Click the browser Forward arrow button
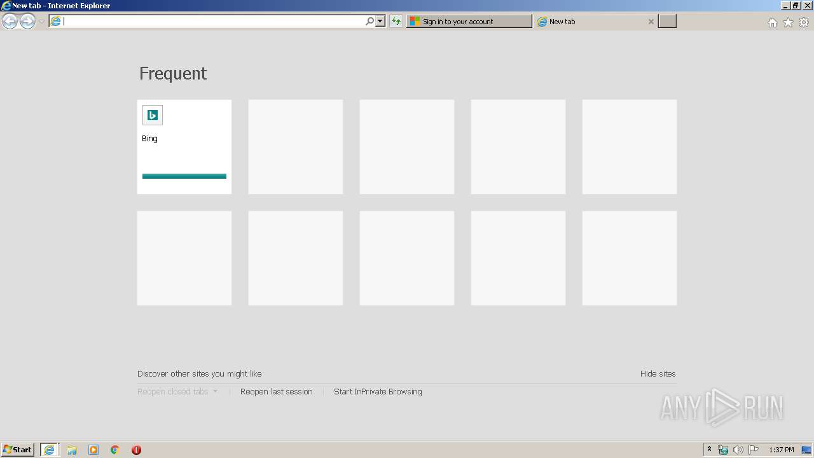This screenshot has width=814, height=458. coord(27,22)
